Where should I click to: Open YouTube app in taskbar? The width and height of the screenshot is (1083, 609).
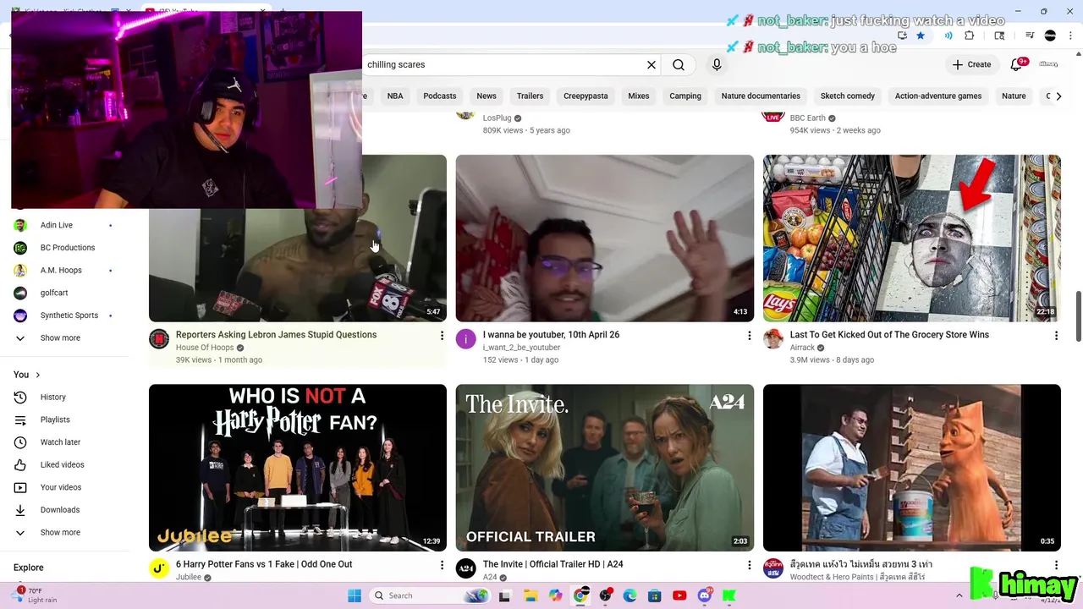pyautogui.click(x=679, y=595)
